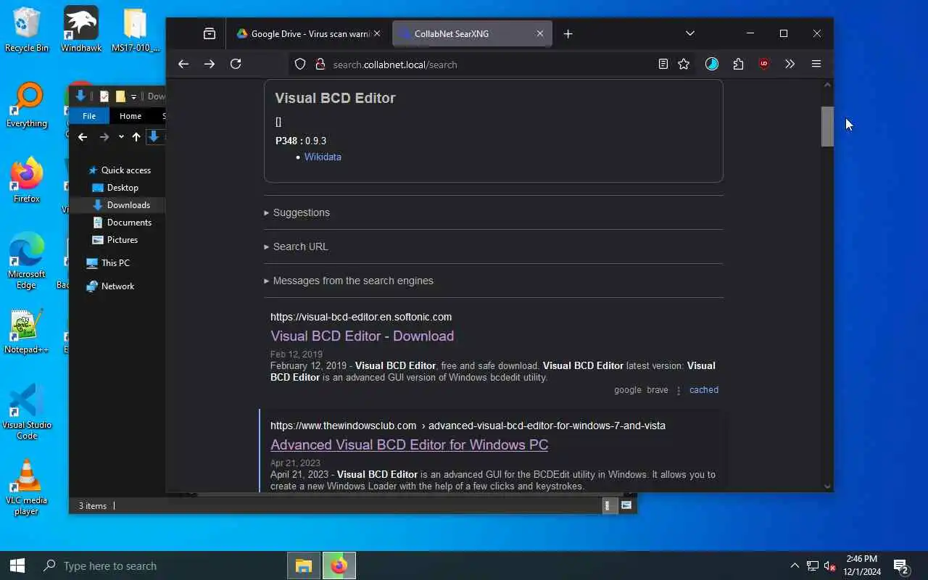Switch Explorer to large icons view

pos(626,505)
